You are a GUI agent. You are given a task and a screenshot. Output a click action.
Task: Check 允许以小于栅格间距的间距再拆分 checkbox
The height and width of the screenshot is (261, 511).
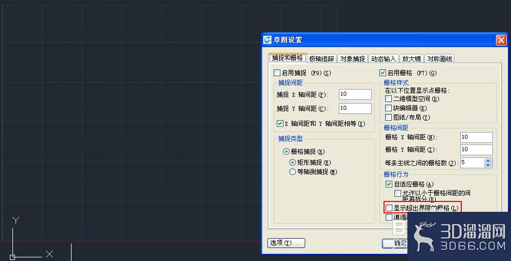click(398, 193)
